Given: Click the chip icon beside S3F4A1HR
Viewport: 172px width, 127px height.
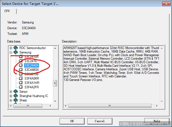Looking at the screenshot, I should point(21,83).
